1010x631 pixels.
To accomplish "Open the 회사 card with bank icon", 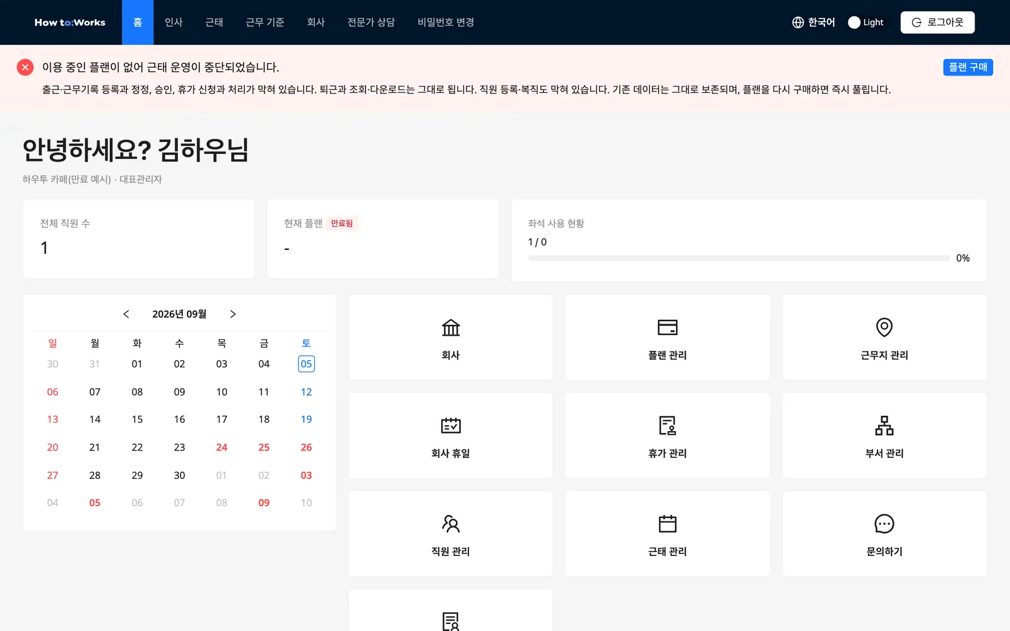I will (x=450, y=337).
